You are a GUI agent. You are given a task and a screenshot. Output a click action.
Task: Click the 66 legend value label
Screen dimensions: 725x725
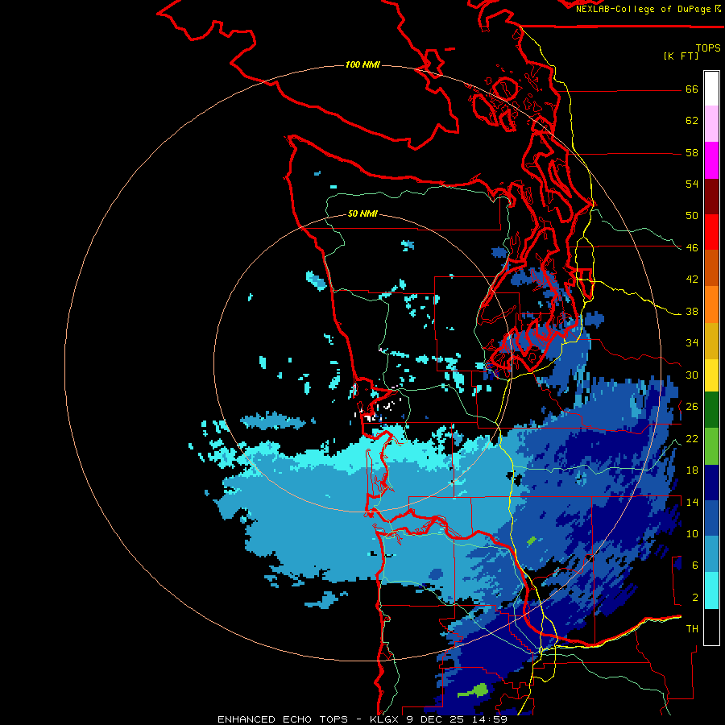coord(692,89)
